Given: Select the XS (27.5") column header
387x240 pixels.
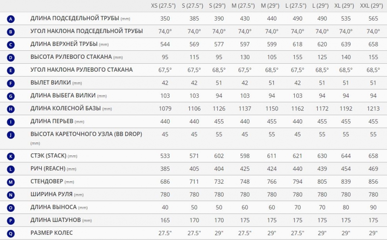Looking at the screenshot, I should pos(163,6).
